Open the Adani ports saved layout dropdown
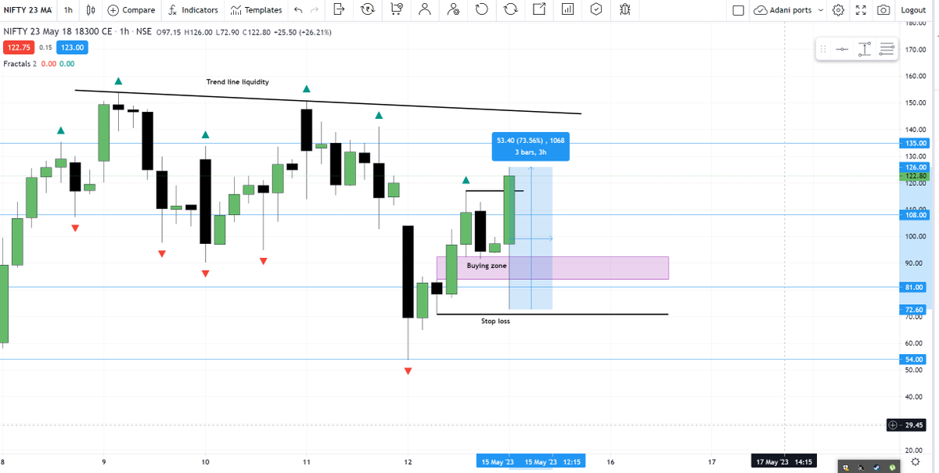Image resolution: width=939 pixels, height=473 pixels. [x=789, y=10]
